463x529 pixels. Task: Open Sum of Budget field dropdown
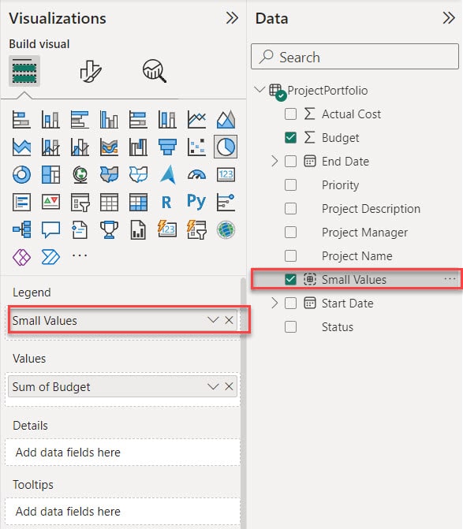click(213, 386)
